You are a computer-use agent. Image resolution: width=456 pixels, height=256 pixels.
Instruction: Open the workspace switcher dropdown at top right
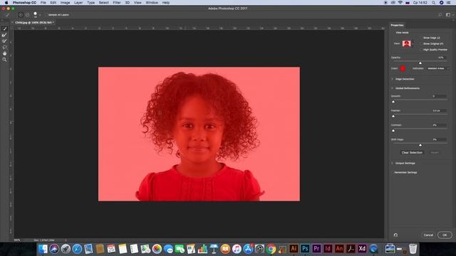[x=450, y=14]
